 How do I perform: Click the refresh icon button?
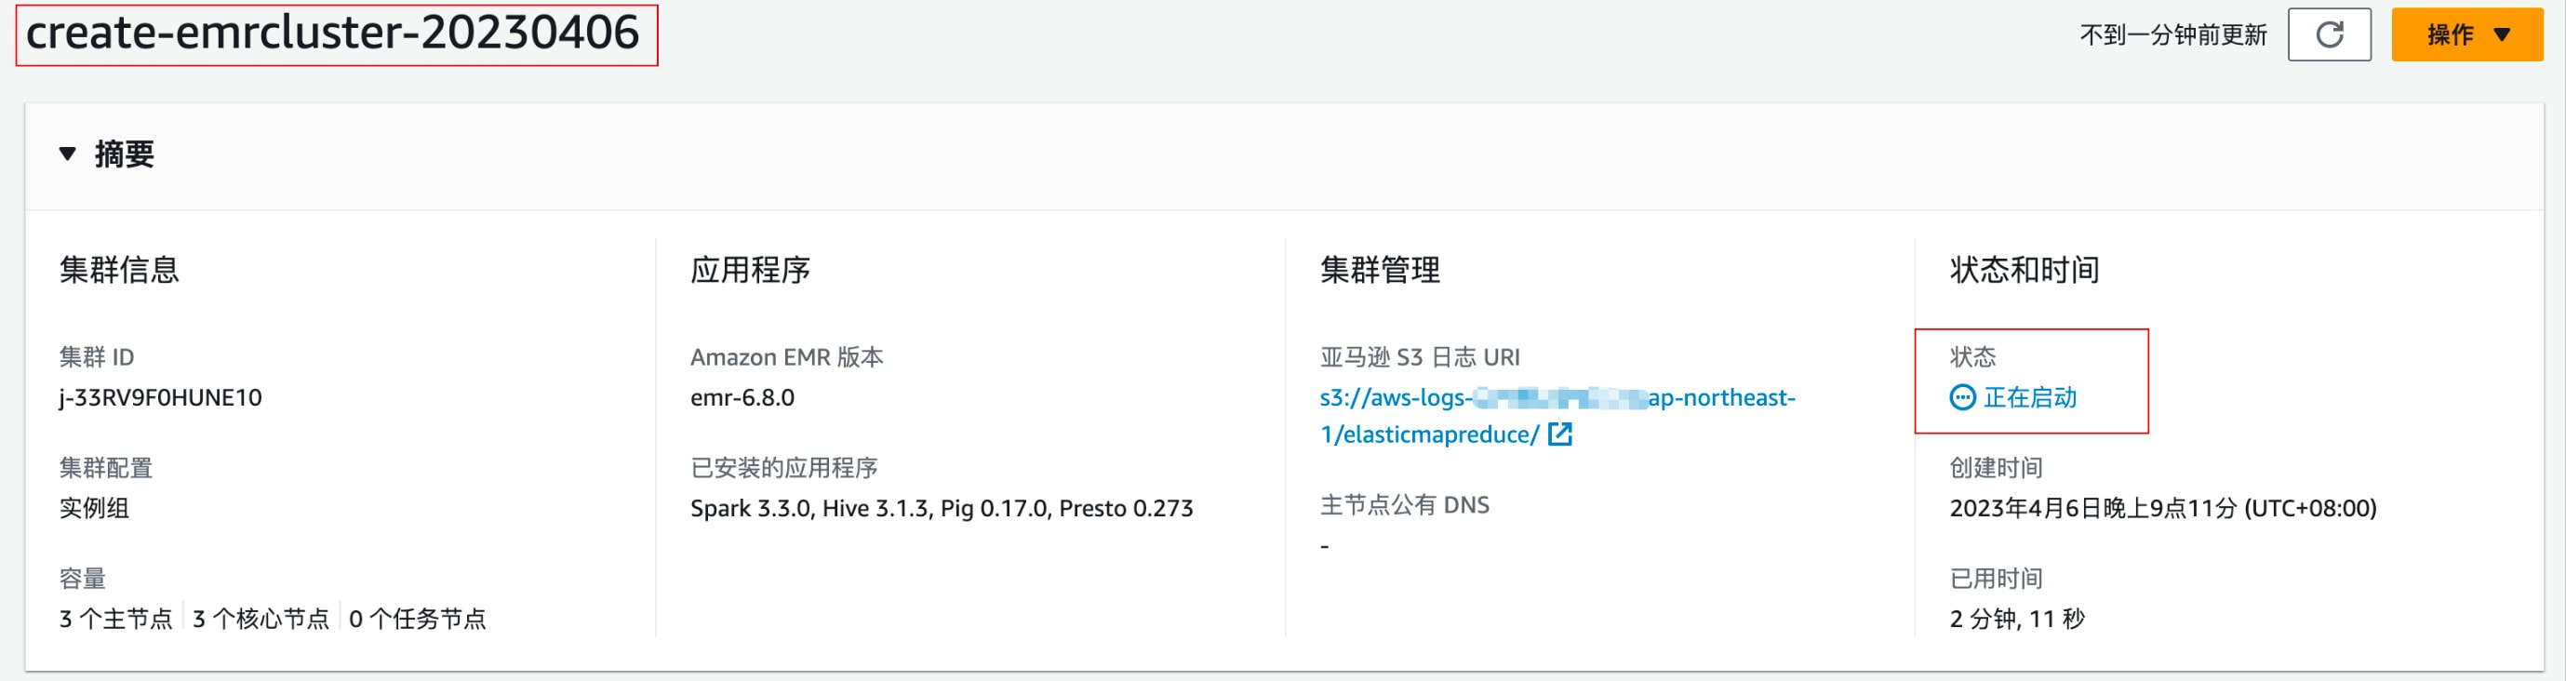coord(2329,34)
